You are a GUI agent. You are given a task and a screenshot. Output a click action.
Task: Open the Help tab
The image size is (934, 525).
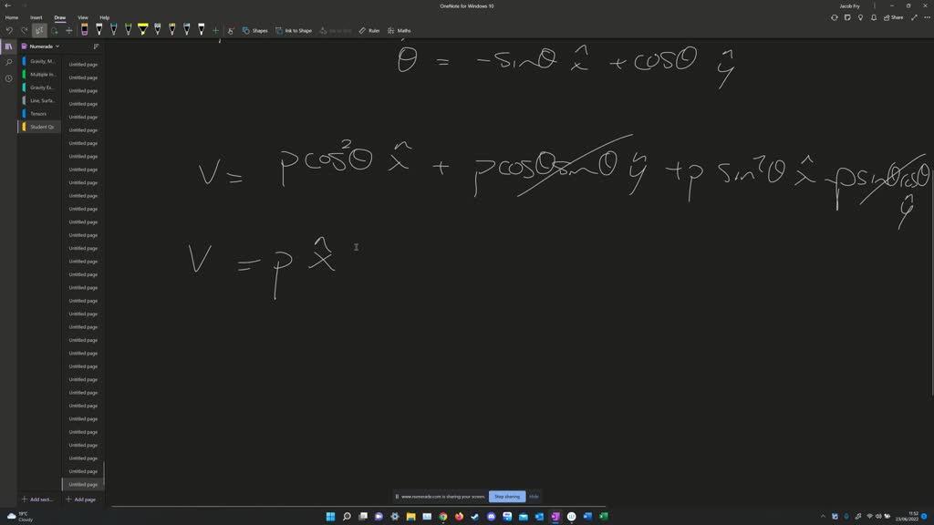point(104,17)
